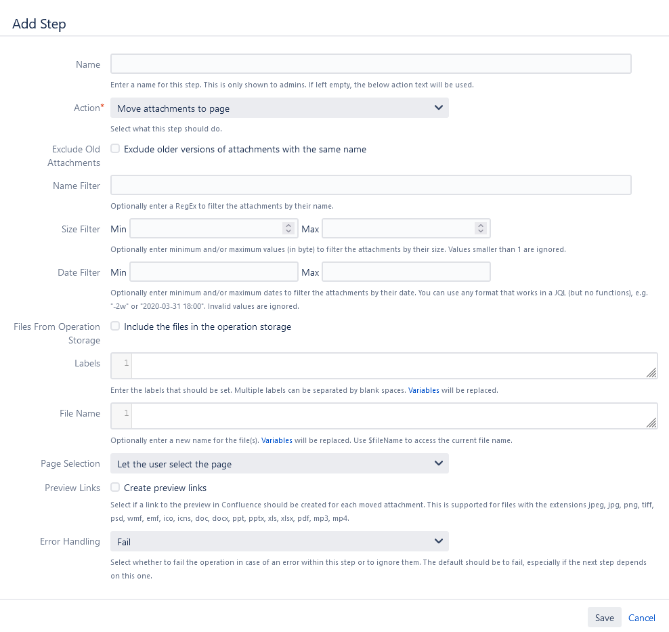Click the Size Filter Max spinner arrows
Image resolution: width=669 pixels, height=632 pixels.
[481, 229]
